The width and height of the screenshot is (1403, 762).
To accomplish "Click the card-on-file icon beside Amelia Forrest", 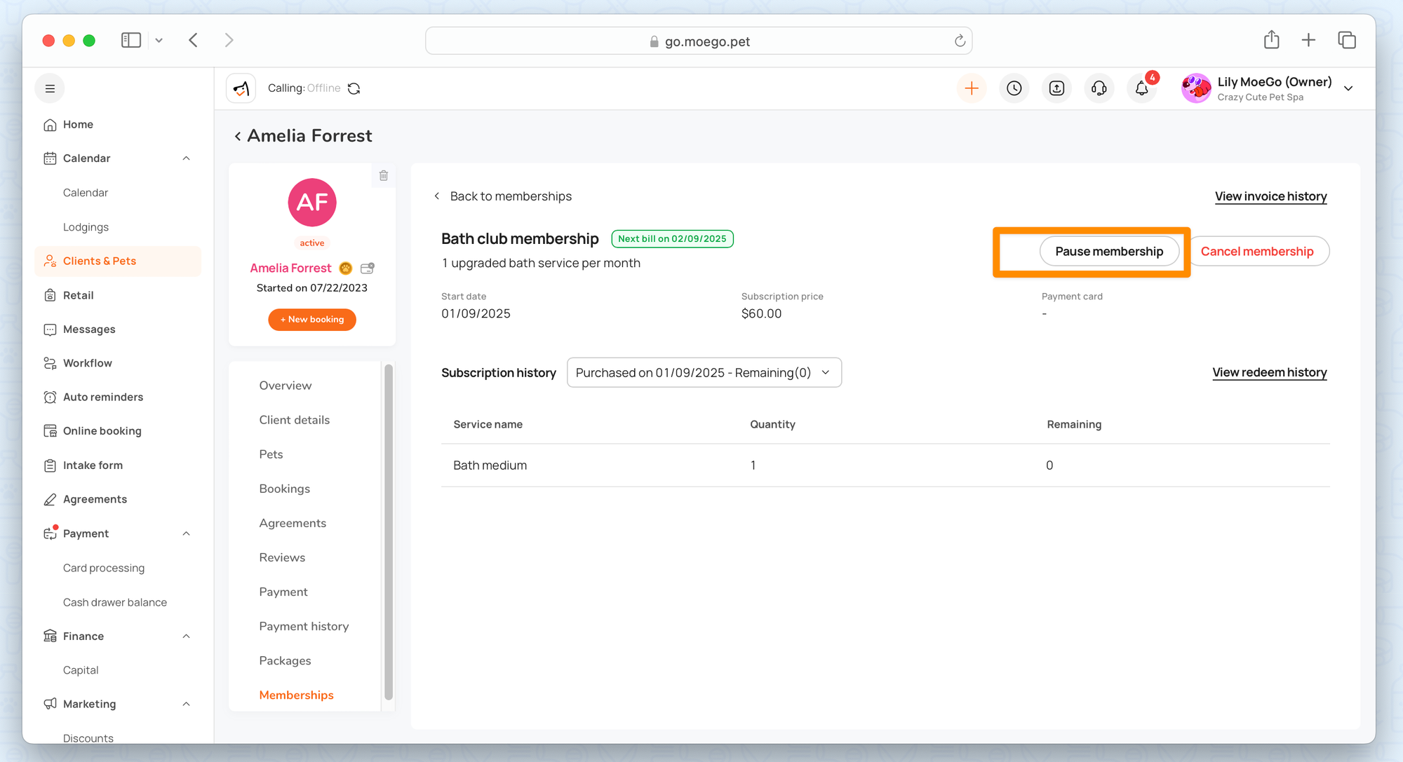I will click(x=367, y=268).
